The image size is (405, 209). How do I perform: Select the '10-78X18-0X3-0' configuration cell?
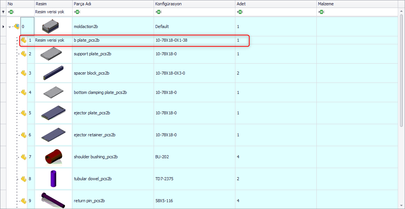[x=194, y=73]
